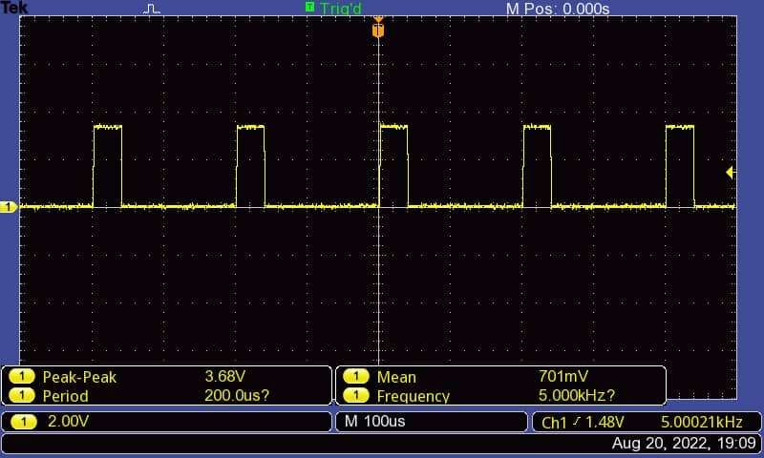
Task: Click the acquisition mode waveform icon
Action: (153, 9)
